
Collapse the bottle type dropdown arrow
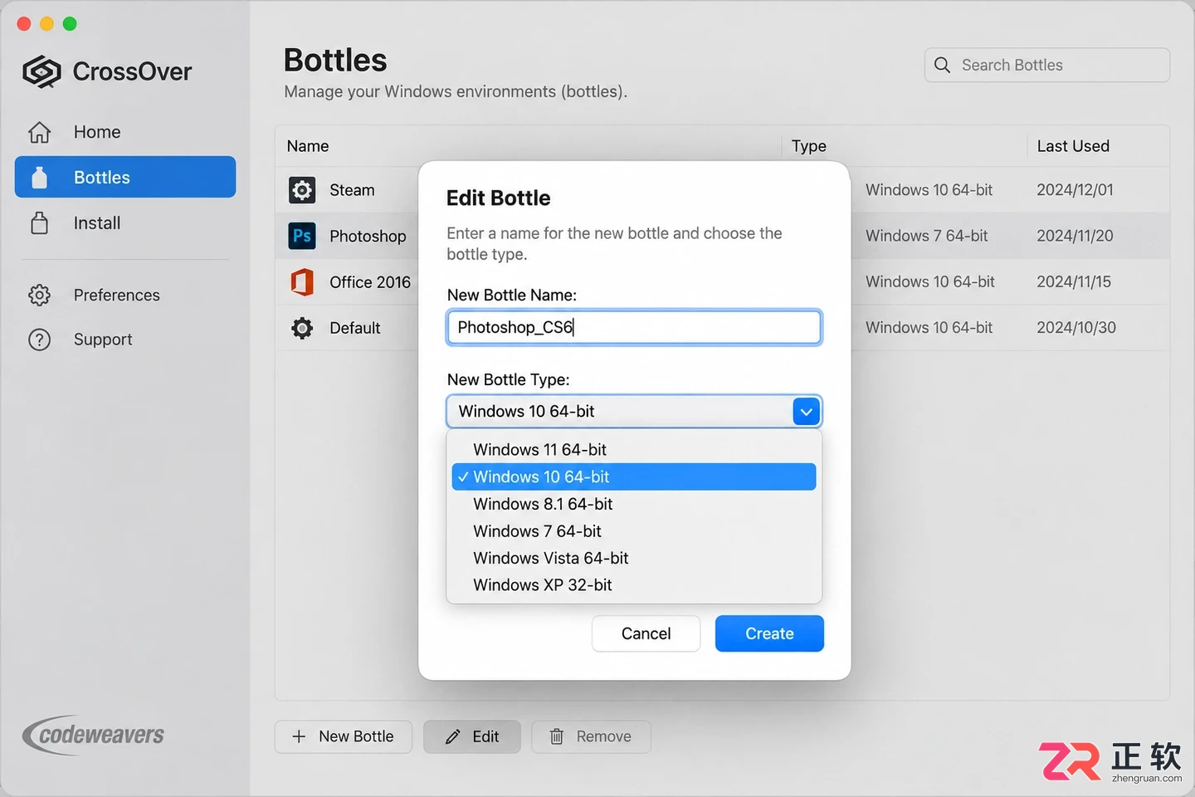tap(806, 412)
